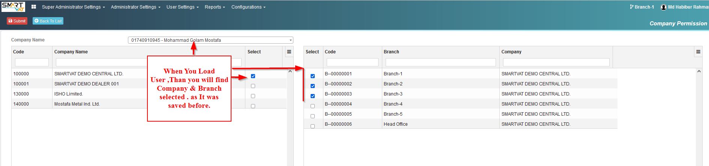
Task: Open User Settings menu
Action: (182, 7)
